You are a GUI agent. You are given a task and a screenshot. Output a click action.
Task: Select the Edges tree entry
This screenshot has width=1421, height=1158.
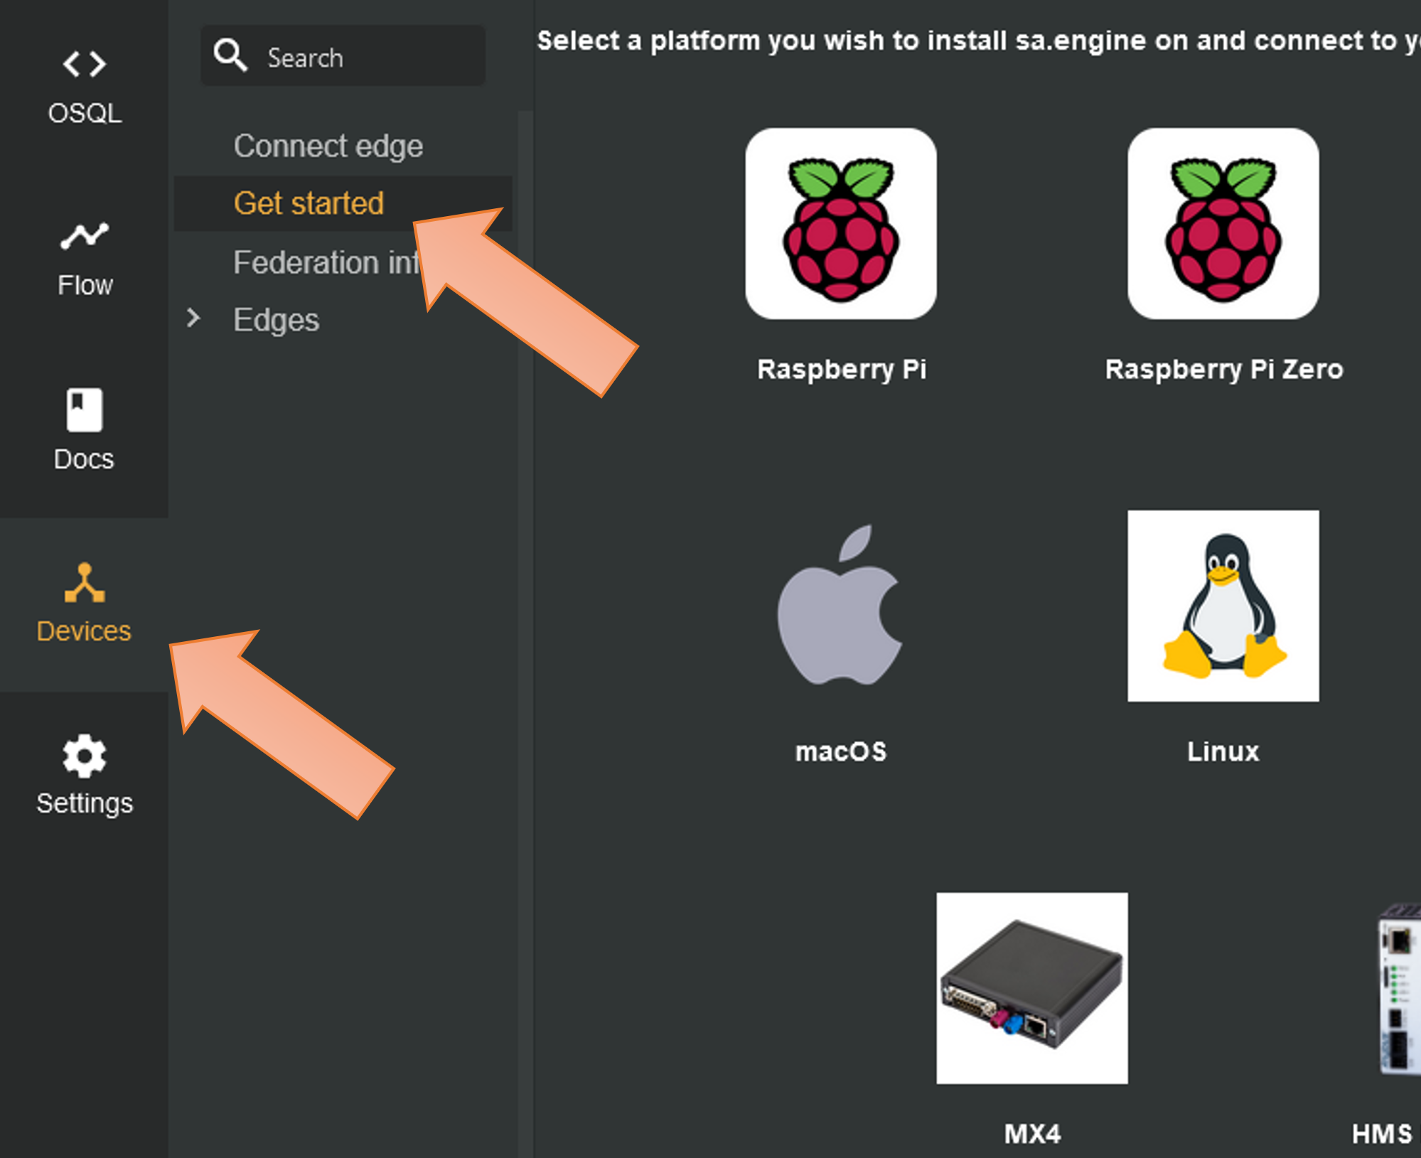276,320
